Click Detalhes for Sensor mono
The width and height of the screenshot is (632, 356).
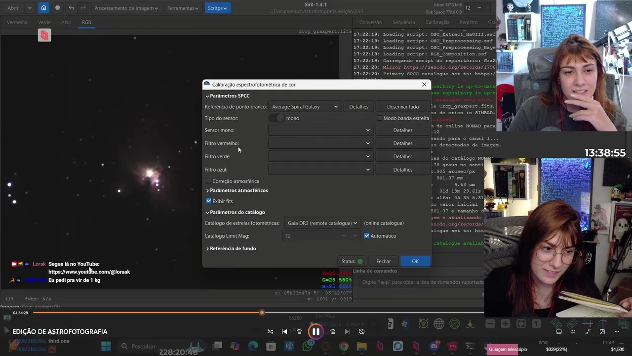pos(402,130)
